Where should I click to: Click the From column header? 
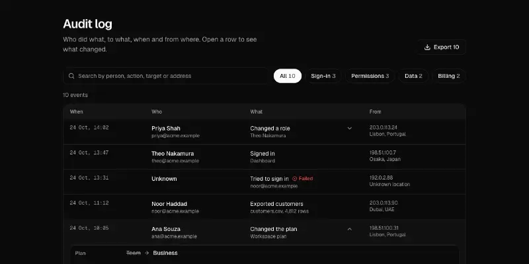[x=375, y=112]
